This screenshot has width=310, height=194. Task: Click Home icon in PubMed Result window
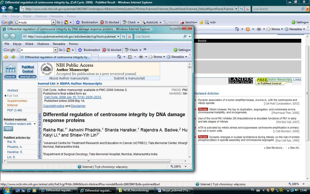click(237, 29)
